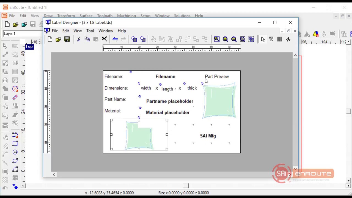Image resolution: width=352 pixels, height=198 pixels.
Task: Open the EnRoute Setup menu
Action: tap(145, 16)
